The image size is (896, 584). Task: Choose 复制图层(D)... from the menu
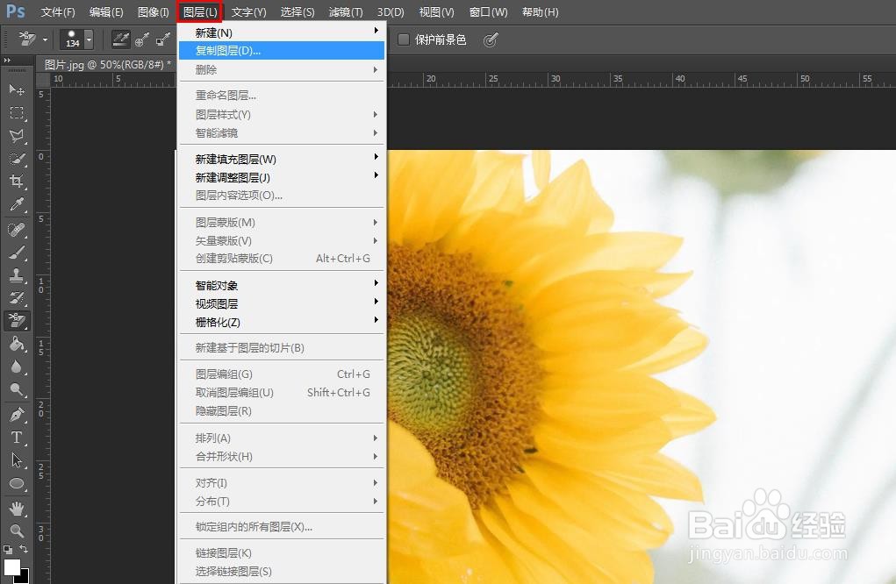click(282, 51)
